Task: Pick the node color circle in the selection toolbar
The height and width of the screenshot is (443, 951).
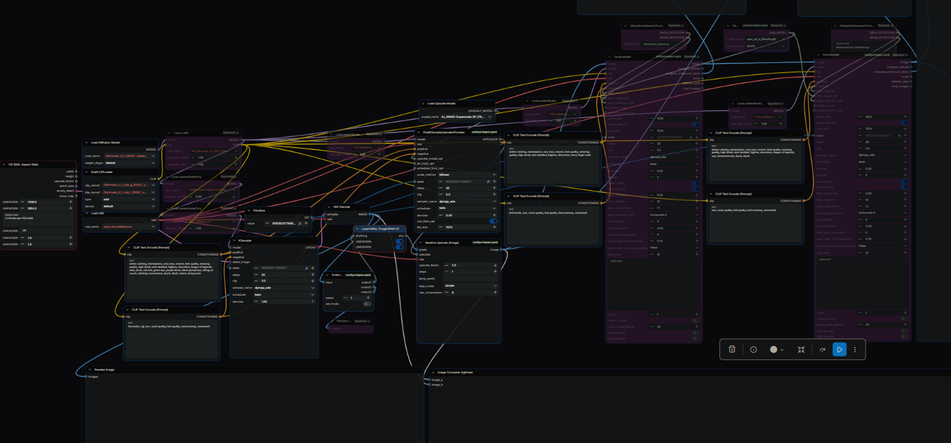Action: click(773, 349)
